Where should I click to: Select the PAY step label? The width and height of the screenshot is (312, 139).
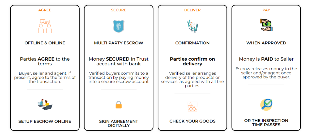[x=266, y=10]
